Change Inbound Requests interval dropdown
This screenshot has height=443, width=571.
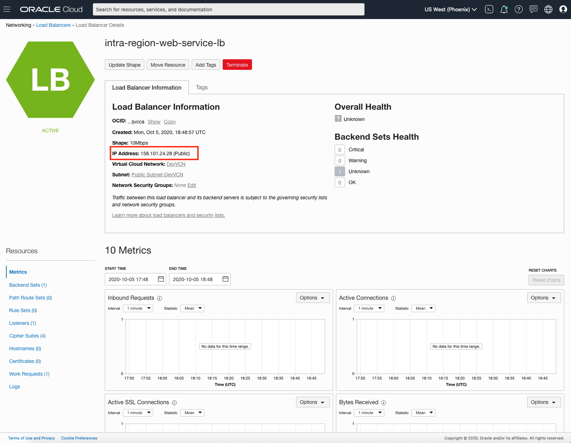pos(138,308)
